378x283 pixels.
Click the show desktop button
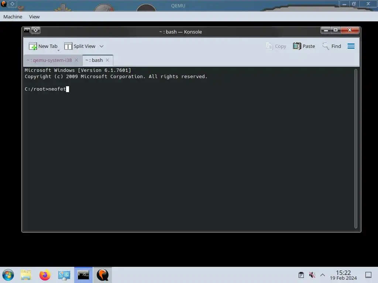(x=368, y=275)
